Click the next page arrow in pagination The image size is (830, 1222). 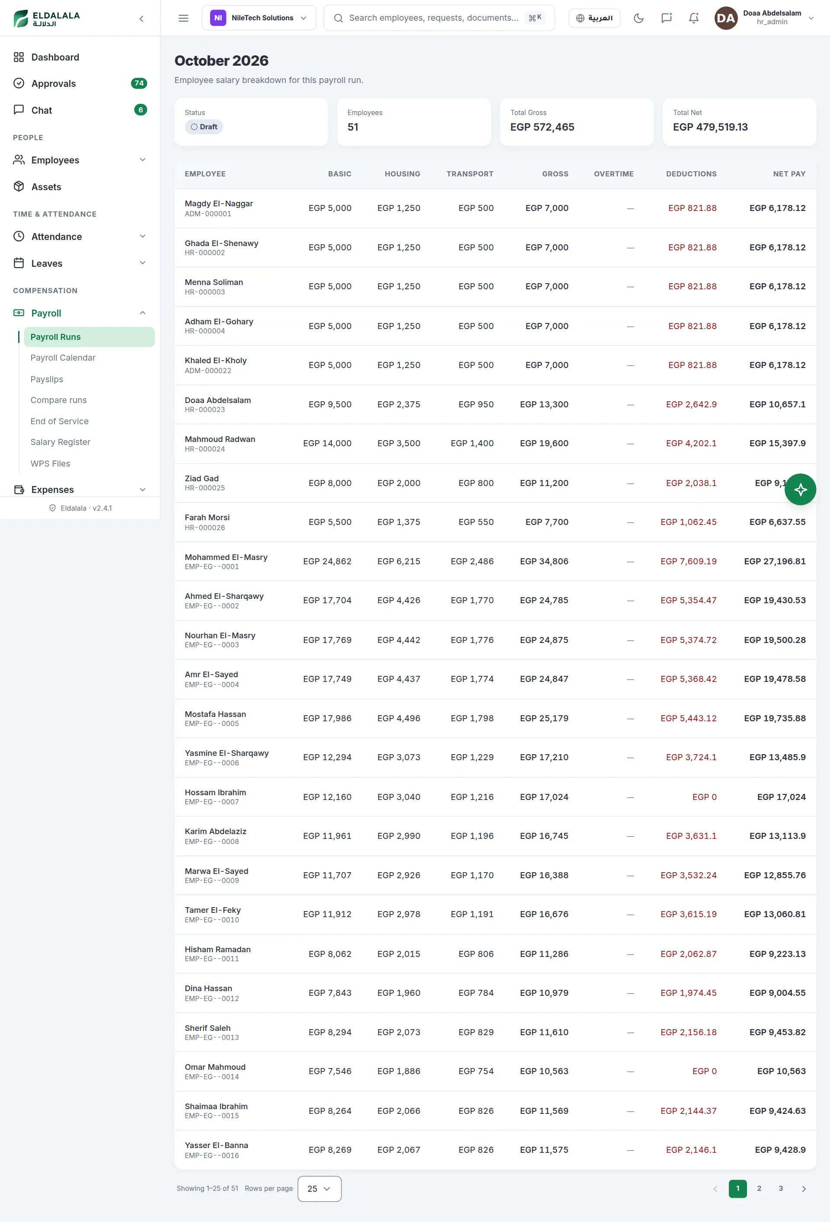pyautogui.click(x=803, y=1188)
